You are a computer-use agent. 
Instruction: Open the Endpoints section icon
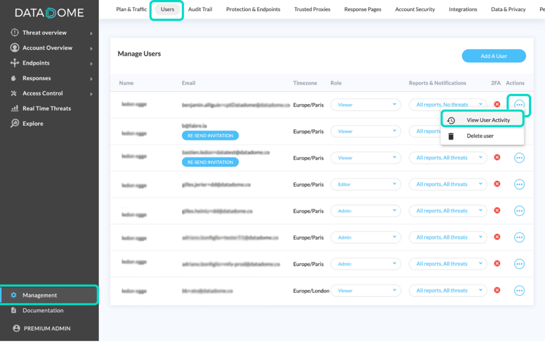pos(13,63)
